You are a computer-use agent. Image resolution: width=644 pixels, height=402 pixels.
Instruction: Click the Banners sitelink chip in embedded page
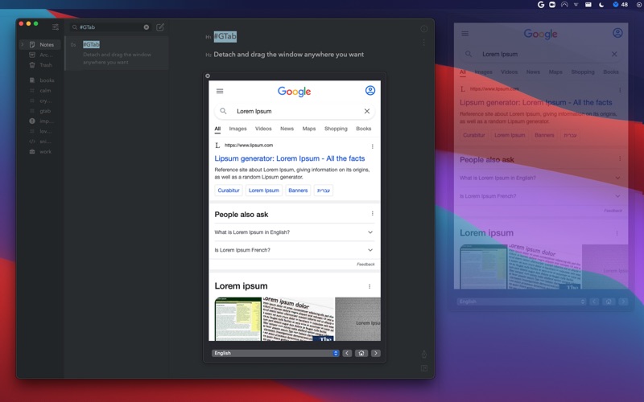tap(298, 191)
